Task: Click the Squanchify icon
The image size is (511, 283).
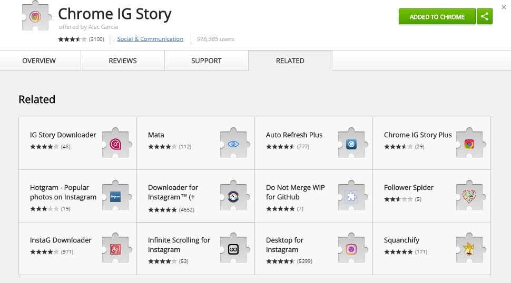Action: tap(470, 248)
